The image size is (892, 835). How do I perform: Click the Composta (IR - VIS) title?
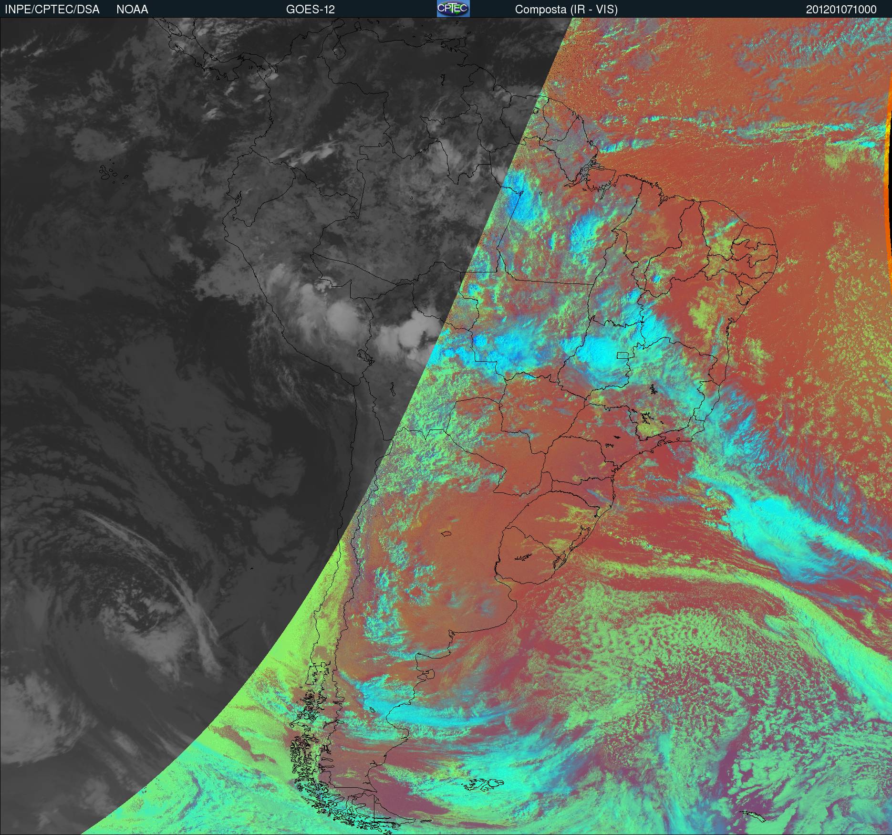pyautogui.click(x=566, y=10)
